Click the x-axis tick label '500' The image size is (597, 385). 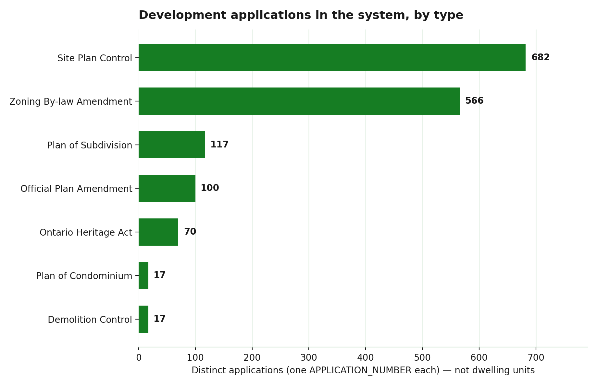[422, 358]
